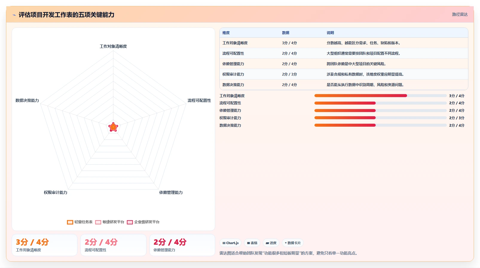Viewport: 480px width, 268px height.
Task: Open the 3分 / 4分 工作对象清晰度 stat card
Action: (45, 245)
